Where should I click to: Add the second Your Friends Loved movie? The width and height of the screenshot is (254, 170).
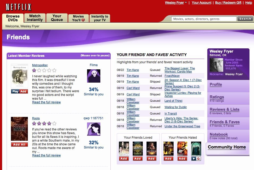[137, 159]
